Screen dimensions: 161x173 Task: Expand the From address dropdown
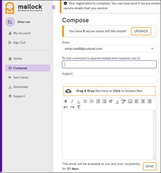point(152,49)
